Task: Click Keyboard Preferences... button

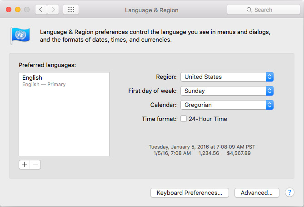Action: [x=189, y=193]
